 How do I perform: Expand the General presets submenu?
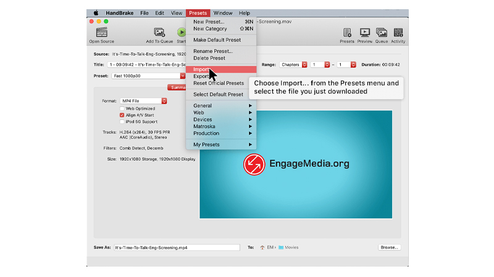221,106
